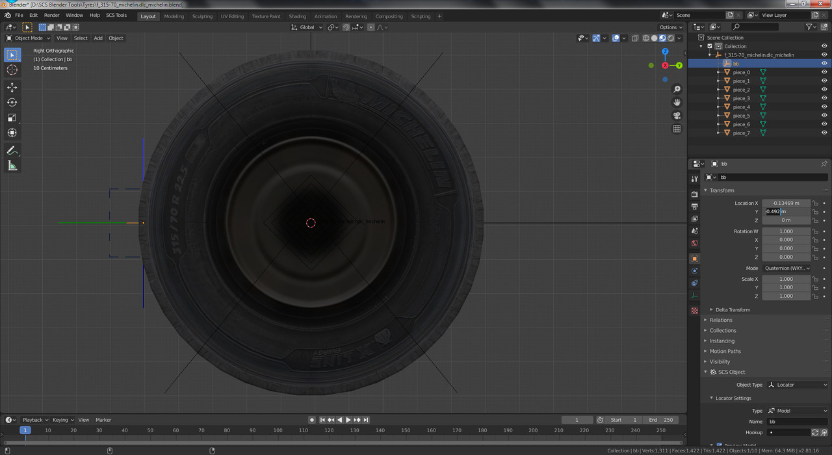Image resolution: width=832 pixels, height=455 pixels.
Task: Expand the Delta Transform panel
Action: tap(733, 309)
